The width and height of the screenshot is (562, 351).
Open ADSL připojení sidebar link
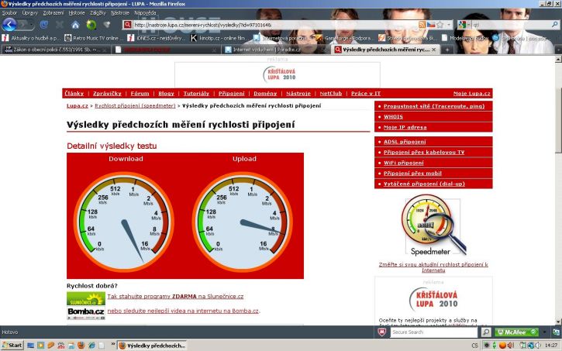405,142
